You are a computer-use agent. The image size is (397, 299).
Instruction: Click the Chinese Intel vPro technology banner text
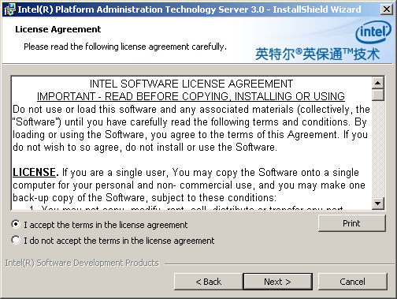pos(317,54)
